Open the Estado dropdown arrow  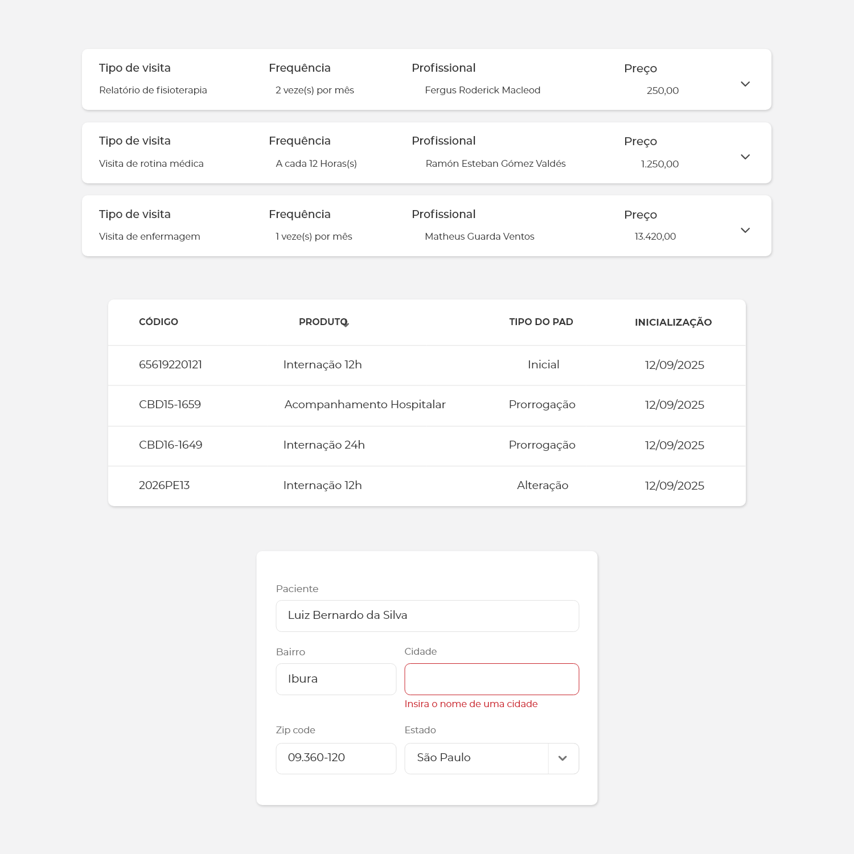tap(563, 758)
